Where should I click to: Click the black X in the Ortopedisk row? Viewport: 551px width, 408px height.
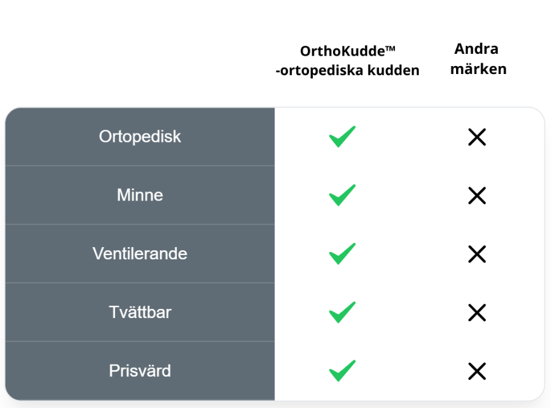coord(476,138)
